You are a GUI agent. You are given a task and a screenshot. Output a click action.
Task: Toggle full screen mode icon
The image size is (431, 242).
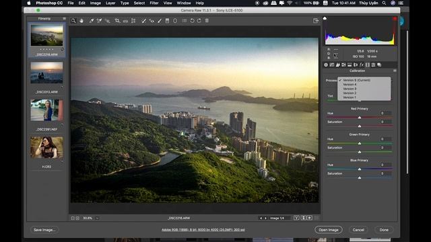click(x=316, y=21)
